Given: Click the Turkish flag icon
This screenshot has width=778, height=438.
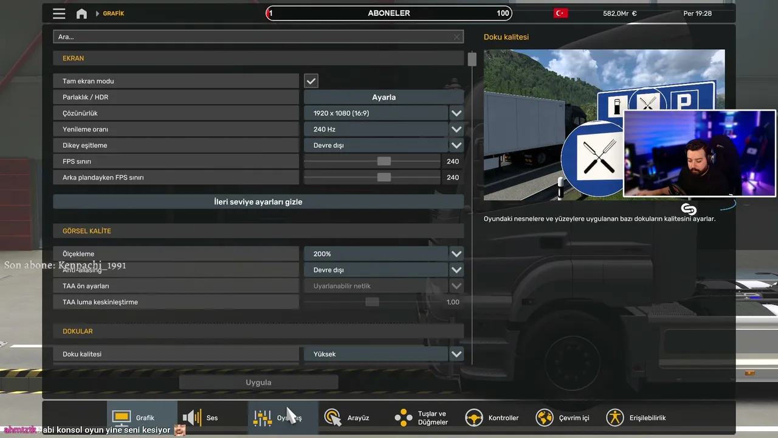Looking at the screenshot, I should pos(560,13).
